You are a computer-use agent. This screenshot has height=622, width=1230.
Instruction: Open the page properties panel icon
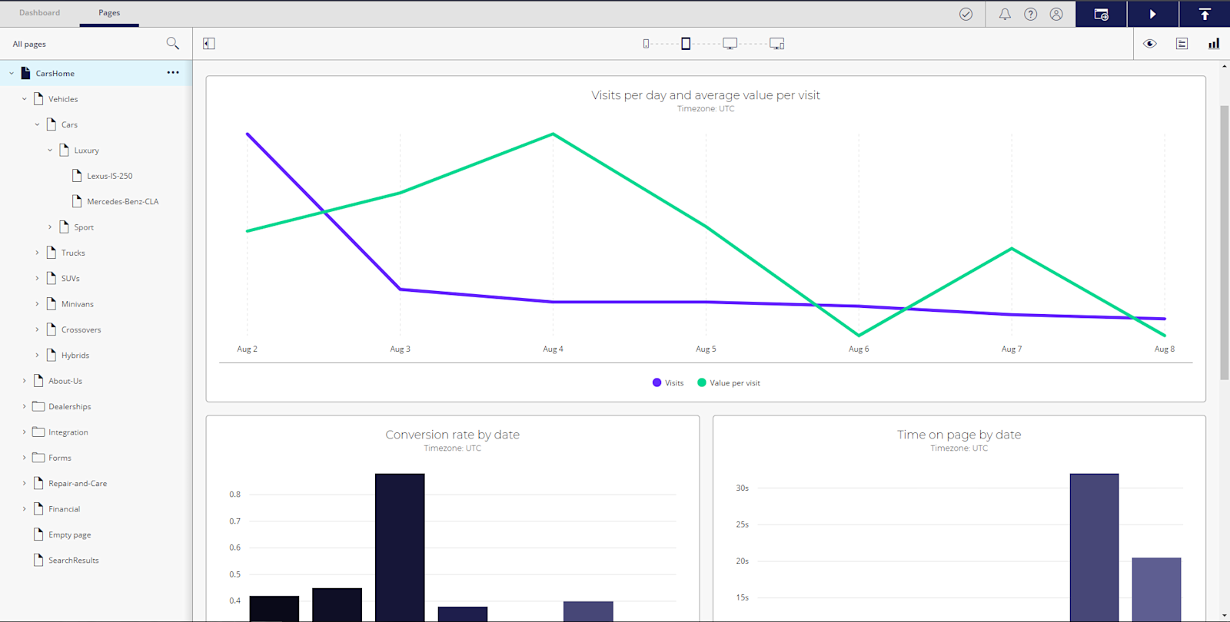click(1182, 44)
